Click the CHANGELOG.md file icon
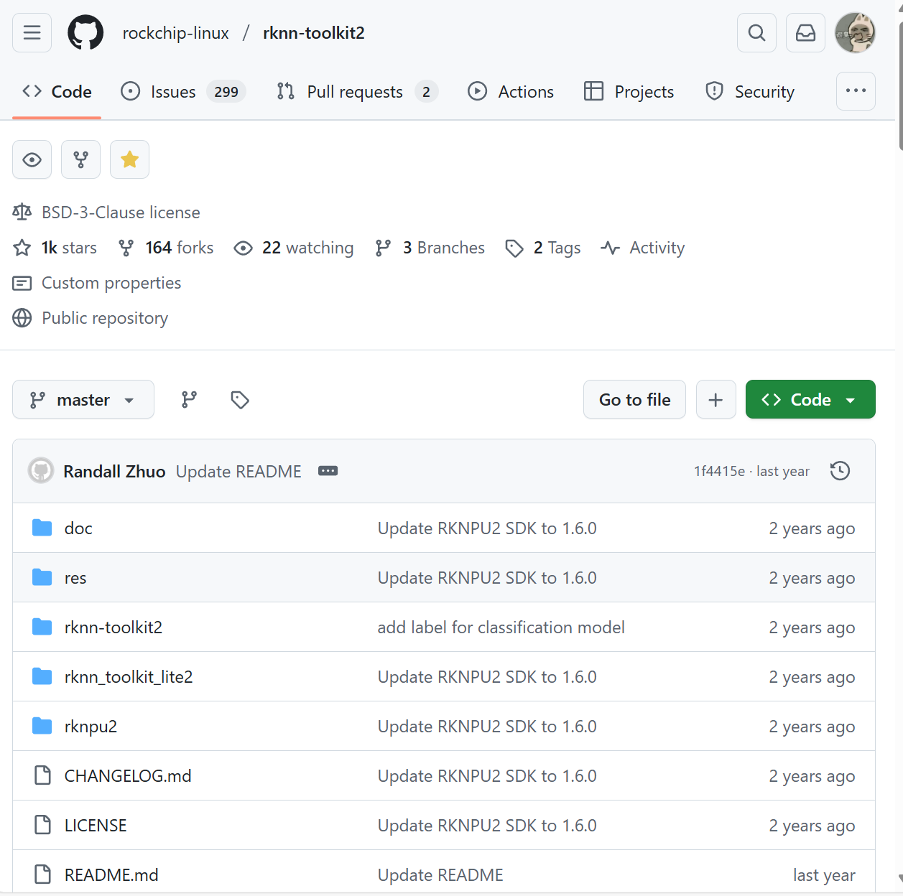Screen dimensions: 903x896 click(x=43, y=775)
